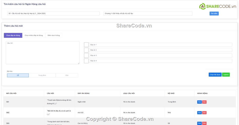Select the 'Khó' difficulty option
This screenshot has height=125, width=239.
[x=67, y=75]
